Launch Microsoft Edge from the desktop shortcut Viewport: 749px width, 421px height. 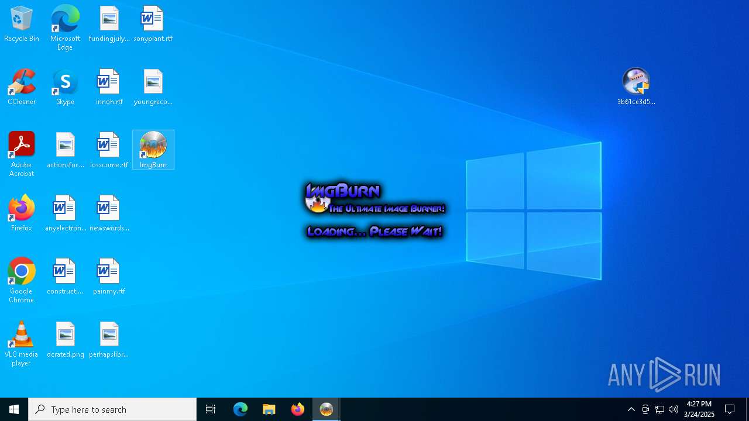65,28
